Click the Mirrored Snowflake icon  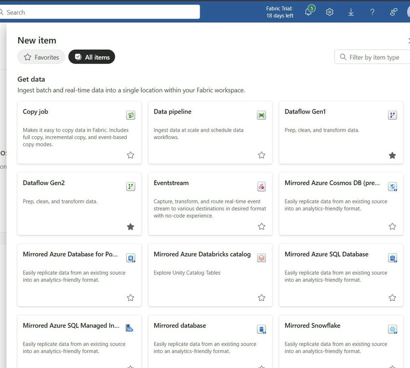click(x=392, y=329)
